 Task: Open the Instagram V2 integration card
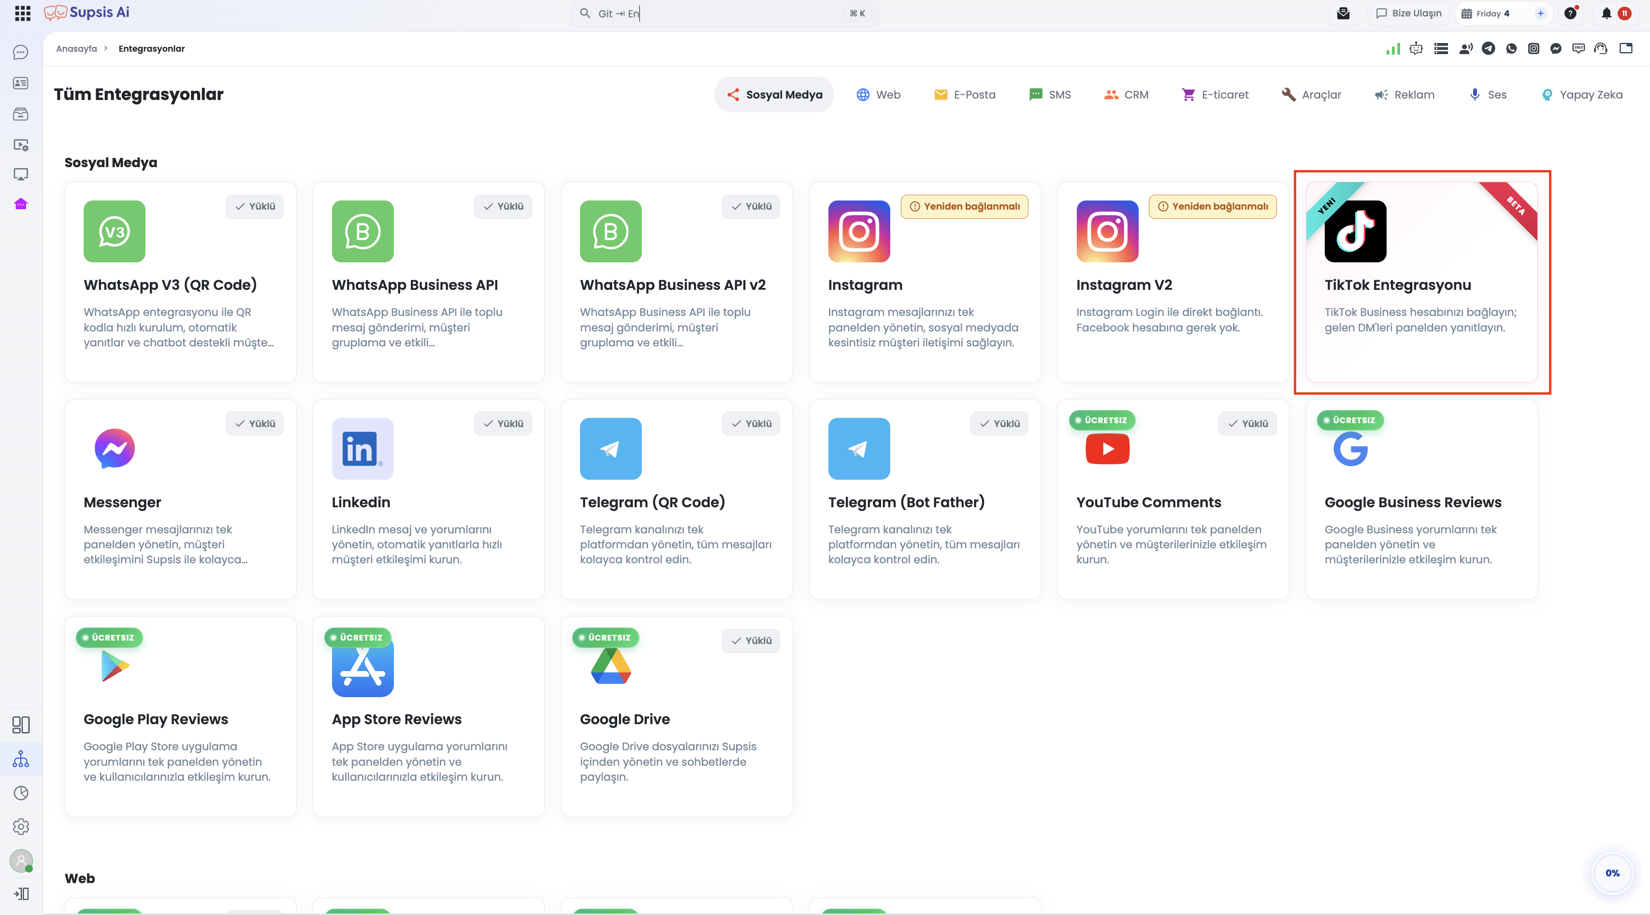(x=1173, y=283)
